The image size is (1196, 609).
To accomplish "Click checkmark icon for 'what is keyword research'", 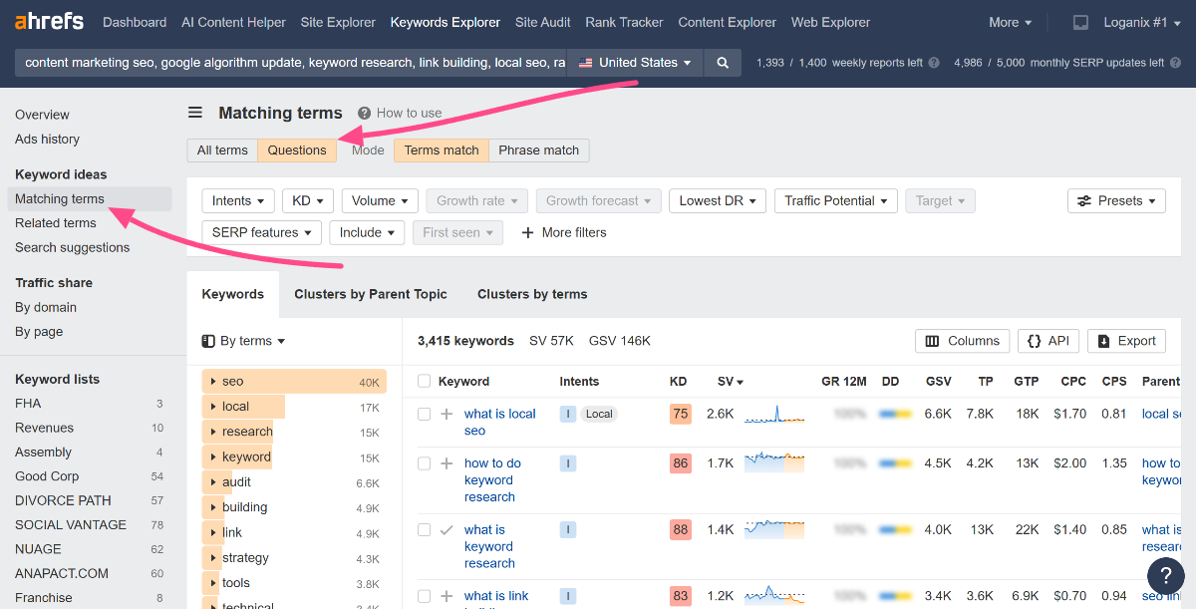I will 447,530.
